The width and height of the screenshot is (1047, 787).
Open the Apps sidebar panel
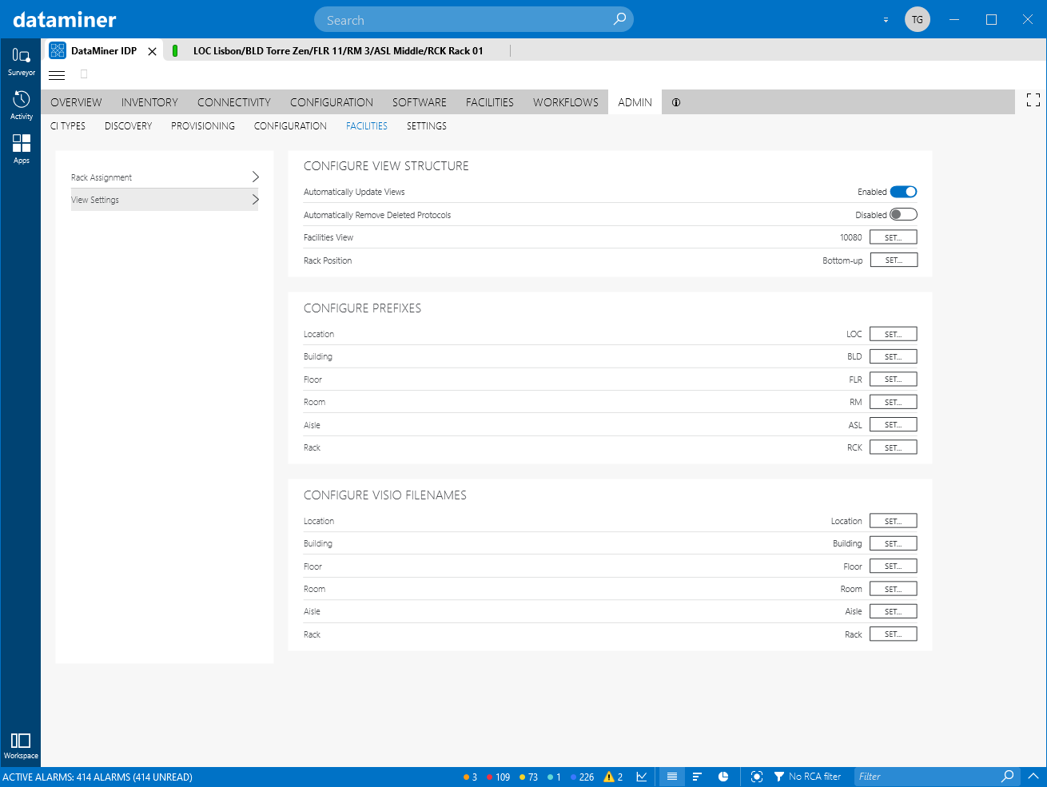(21, 149)
